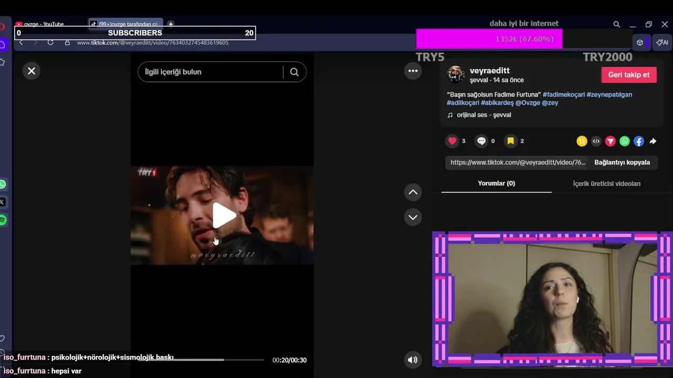Close the TikTok video viewer with X
673x378 pixels.
coord(32,71)
